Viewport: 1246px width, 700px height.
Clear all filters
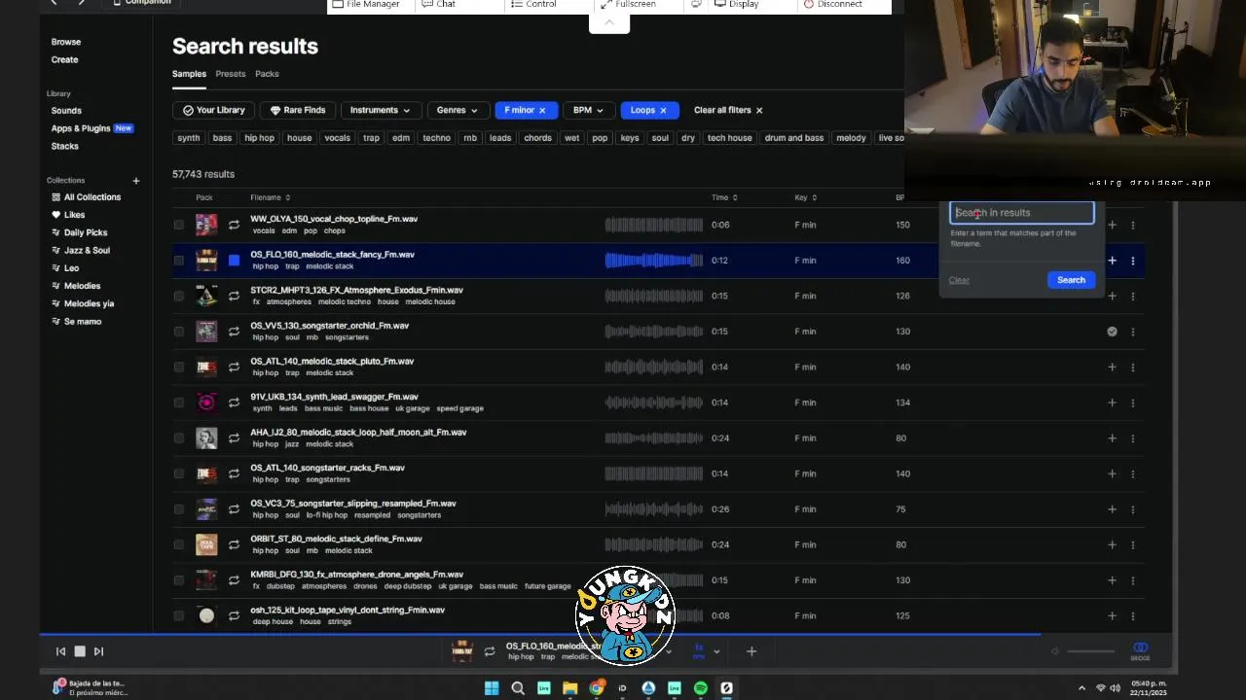point(728,110)
